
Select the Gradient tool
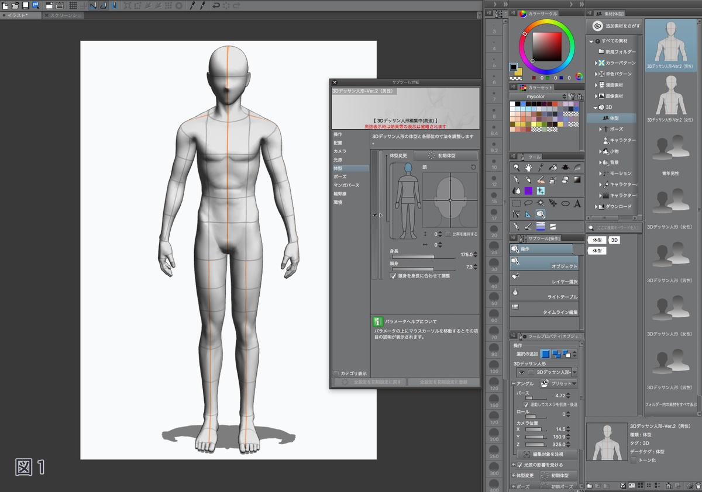(x=577, y=179)
